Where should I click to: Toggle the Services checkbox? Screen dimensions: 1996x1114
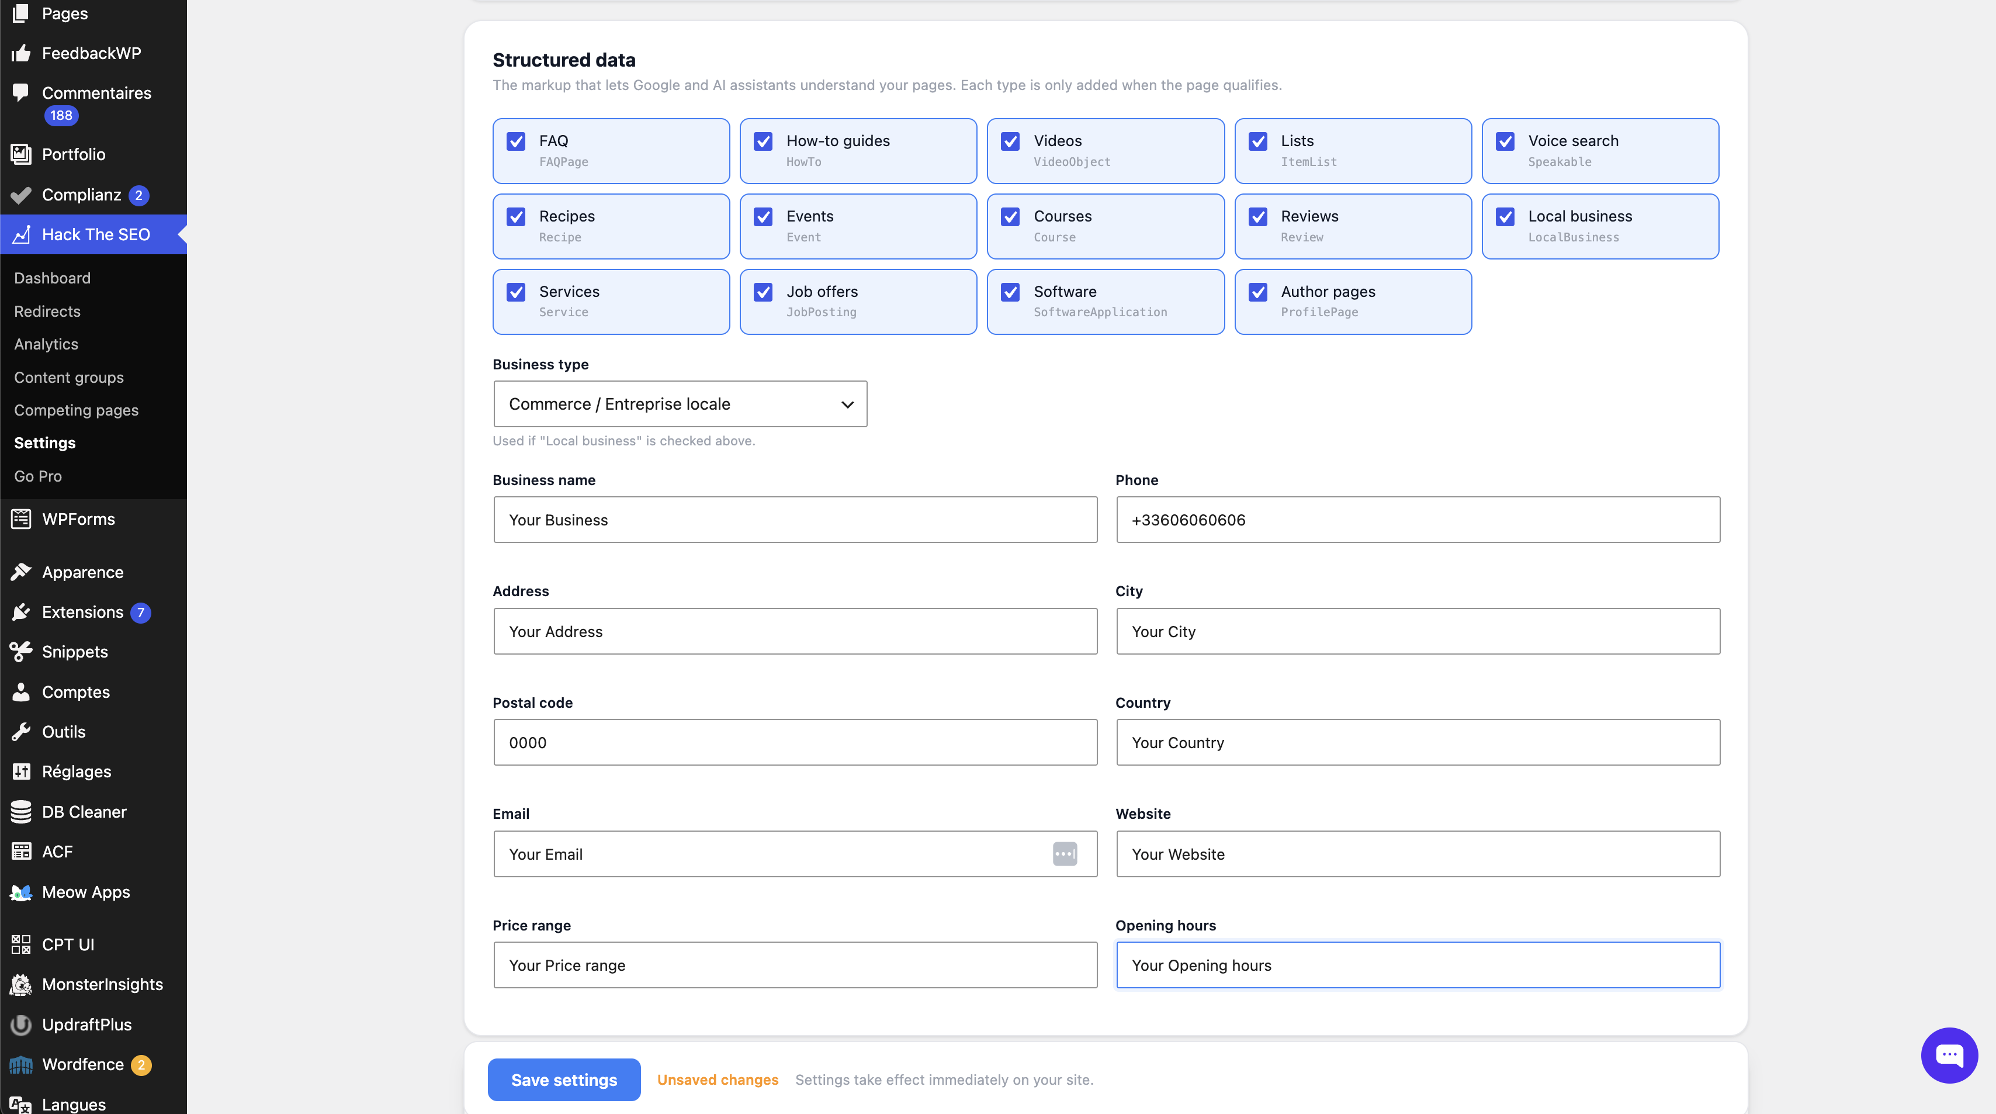point(516,292)
